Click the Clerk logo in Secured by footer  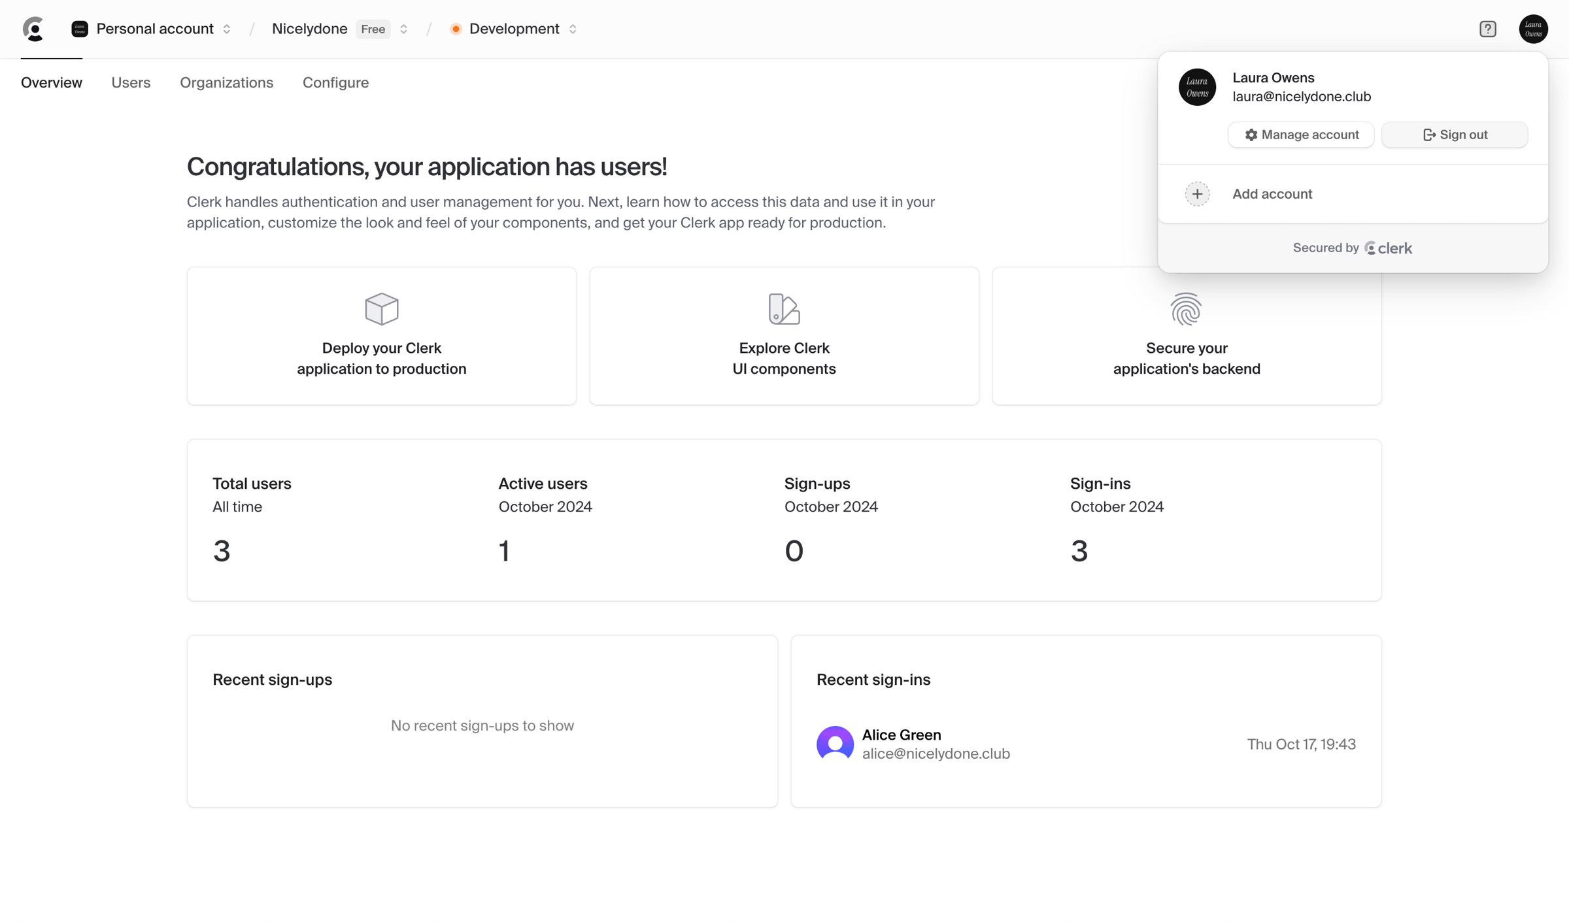click(x=1389, y=248)
